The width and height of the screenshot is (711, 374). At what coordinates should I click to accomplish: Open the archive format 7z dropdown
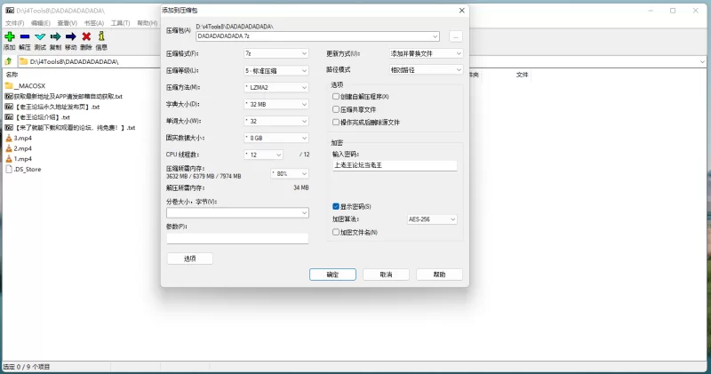276,53
